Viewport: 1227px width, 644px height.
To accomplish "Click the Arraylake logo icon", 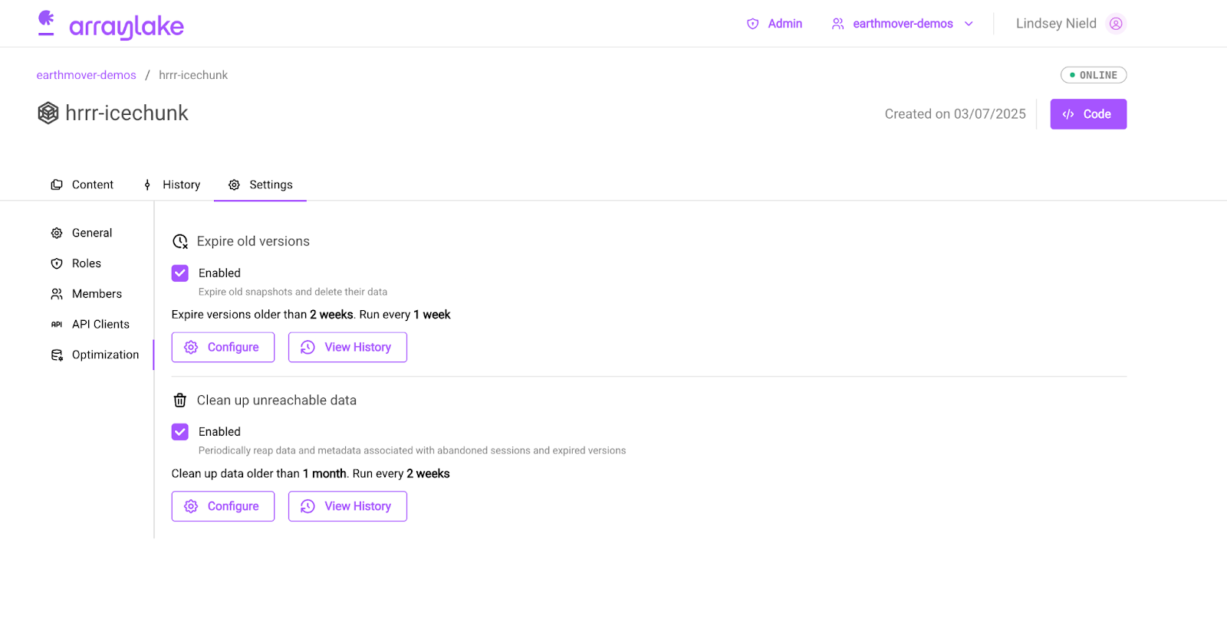I will point(46,23).
